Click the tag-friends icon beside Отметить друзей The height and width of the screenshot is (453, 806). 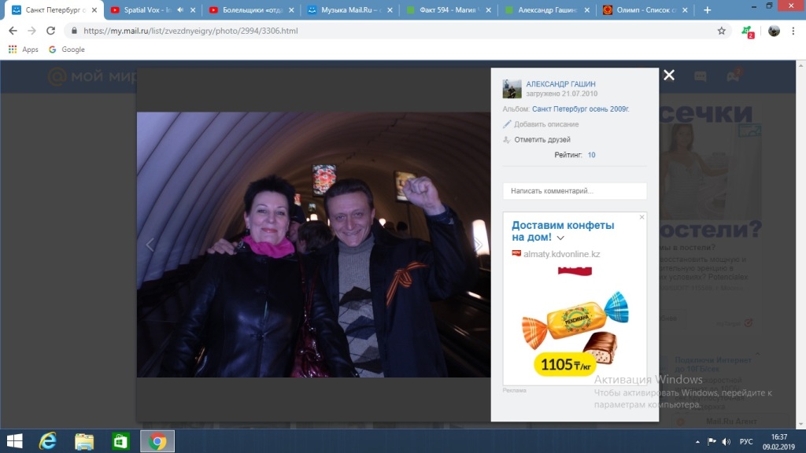[507, 140]
